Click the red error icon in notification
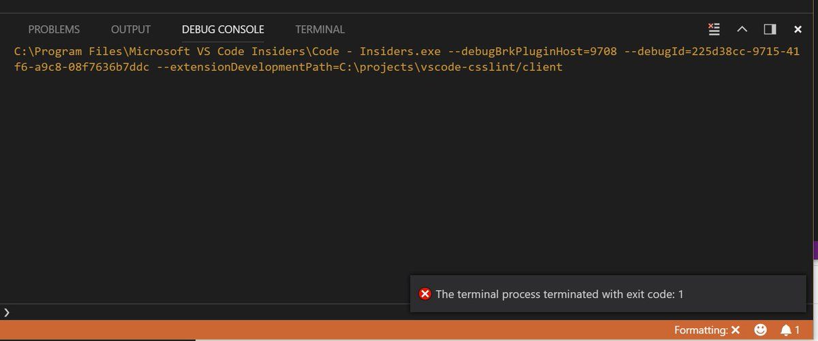 pyautogui.click(x=425, y=294)
